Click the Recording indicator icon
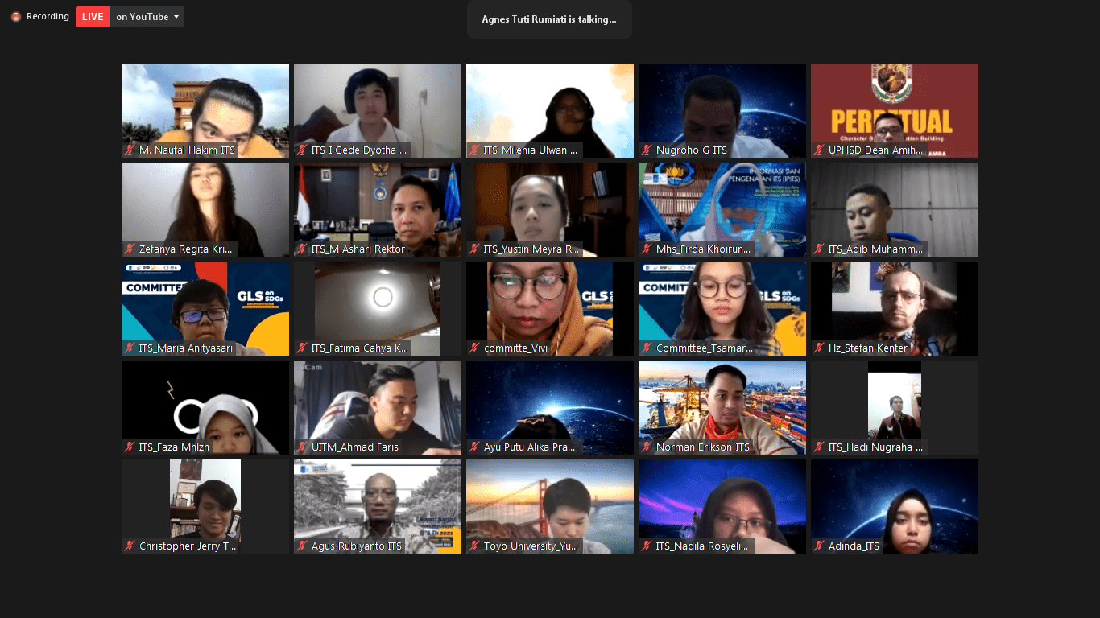This screenshot has height=618, width=1100. tap(16, 17)
